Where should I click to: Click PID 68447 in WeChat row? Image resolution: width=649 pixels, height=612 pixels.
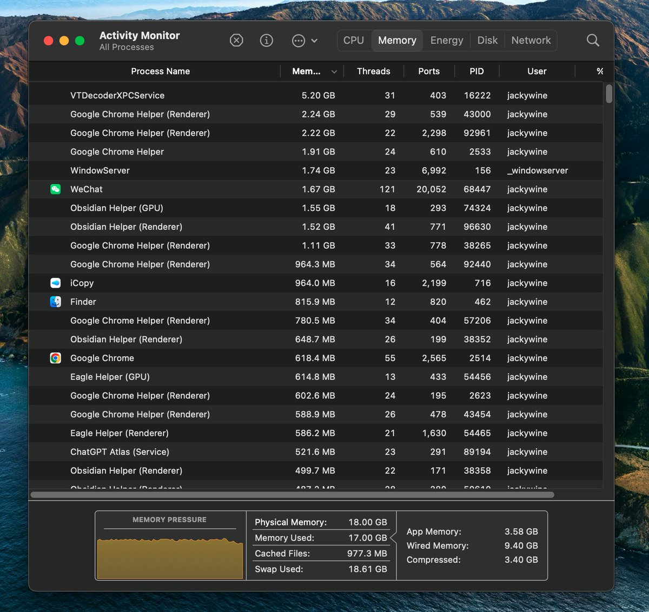pos(477,189)
